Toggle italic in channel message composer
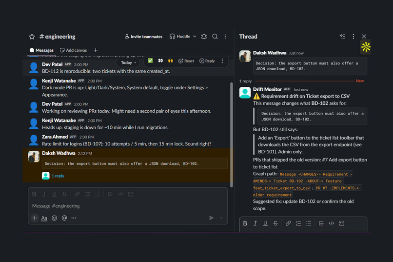Image resolution: width=393 pixels, height=262 pixels. coord(44,194)
